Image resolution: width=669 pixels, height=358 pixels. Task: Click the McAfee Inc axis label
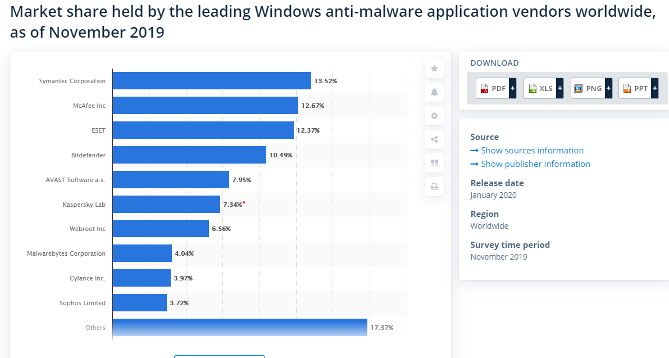[89, 106]
